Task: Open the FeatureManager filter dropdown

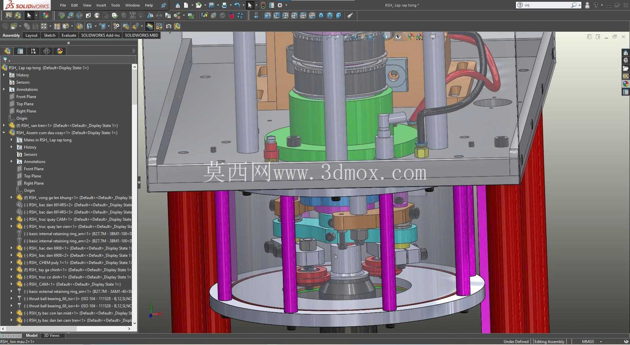Action: [x=6, y=60]
